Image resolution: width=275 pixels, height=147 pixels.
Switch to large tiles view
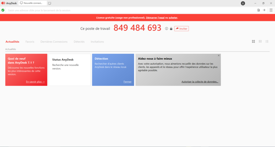click(254, 41)
